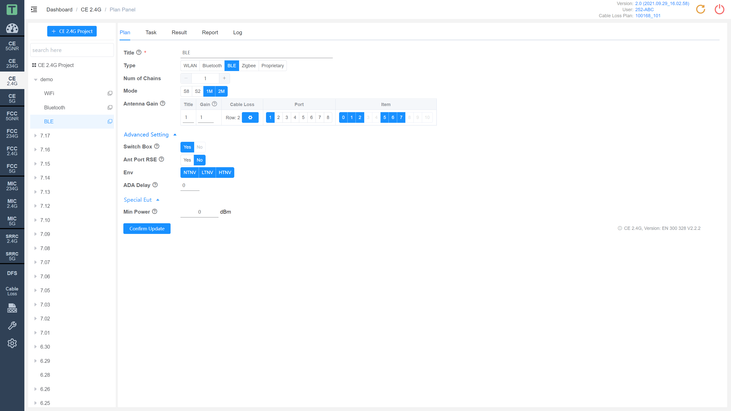This screenshot has width=731, height=411.
Task: Go to Dashboard breadcrumb
Action: tap(59, 10)
